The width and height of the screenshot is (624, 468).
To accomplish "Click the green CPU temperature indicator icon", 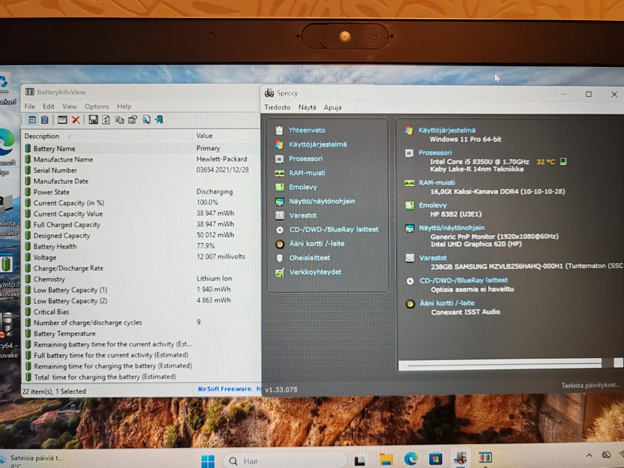I will [x=563, y=161].
